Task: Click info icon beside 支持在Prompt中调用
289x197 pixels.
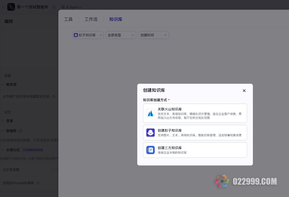Action: pyautogui.click(x=38, y=183)
